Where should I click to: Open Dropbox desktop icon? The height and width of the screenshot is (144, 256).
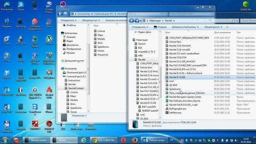[7, 74]
